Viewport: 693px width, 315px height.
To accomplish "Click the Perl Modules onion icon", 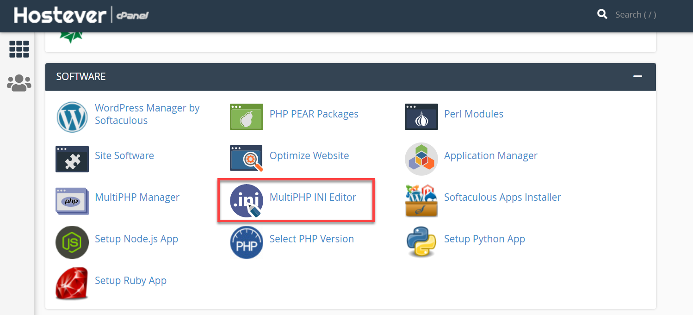I will (421, 117).
